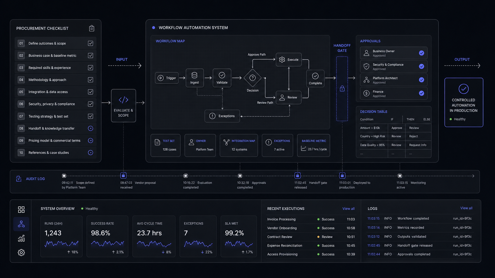Select the workflow nodes sidebar icon
The width and height of the screenshot is (495, 278).
tap(21, 224)
